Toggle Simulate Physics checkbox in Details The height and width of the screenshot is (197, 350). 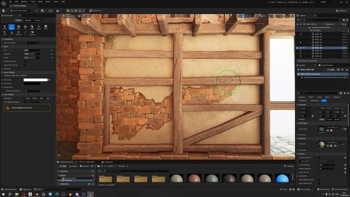point(319,158)
